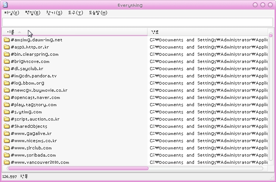276x182 pixels.
Task: Click the sort arrow in the name column
Action: [20, 32]
